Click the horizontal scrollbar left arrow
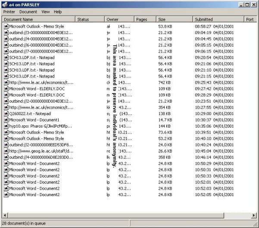The width and height of the screenshot is (259, 228). [5, 215]
